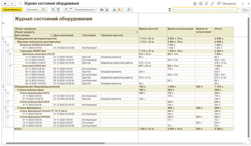251x146 pixels.
Task: Collapse 'Оборудование общепромышленное' group
Action: (3, 86)
